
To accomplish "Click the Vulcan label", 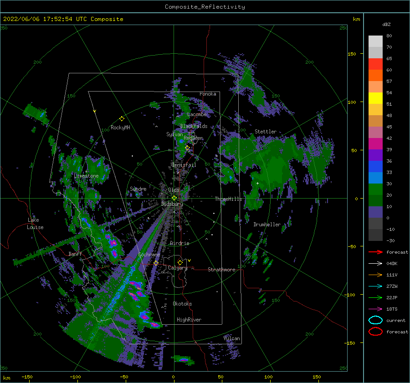I will (x=232, y=338).
